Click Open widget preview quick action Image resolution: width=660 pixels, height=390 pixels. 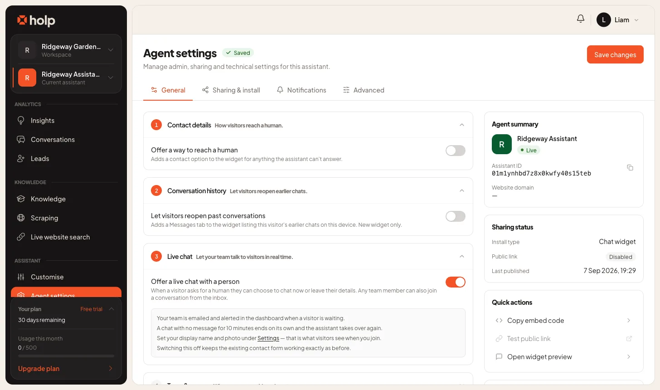click(x=563, y=357)
